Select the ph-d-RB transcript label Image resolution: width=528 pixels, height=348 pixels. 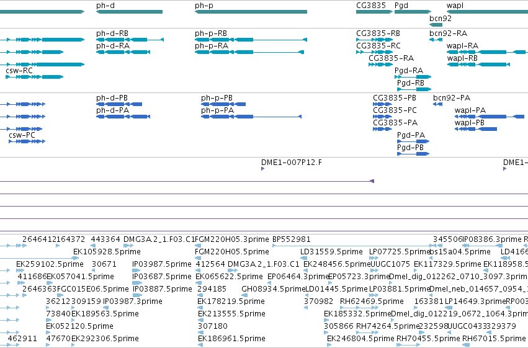click(112, 33)
